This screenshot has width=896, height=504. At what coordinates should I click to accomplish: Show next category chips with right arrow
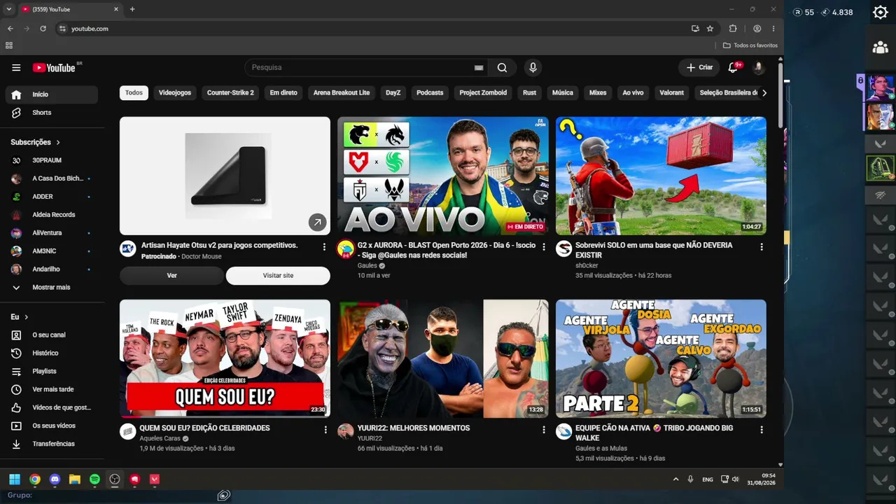pyautogui.click(x=764, y=92)
